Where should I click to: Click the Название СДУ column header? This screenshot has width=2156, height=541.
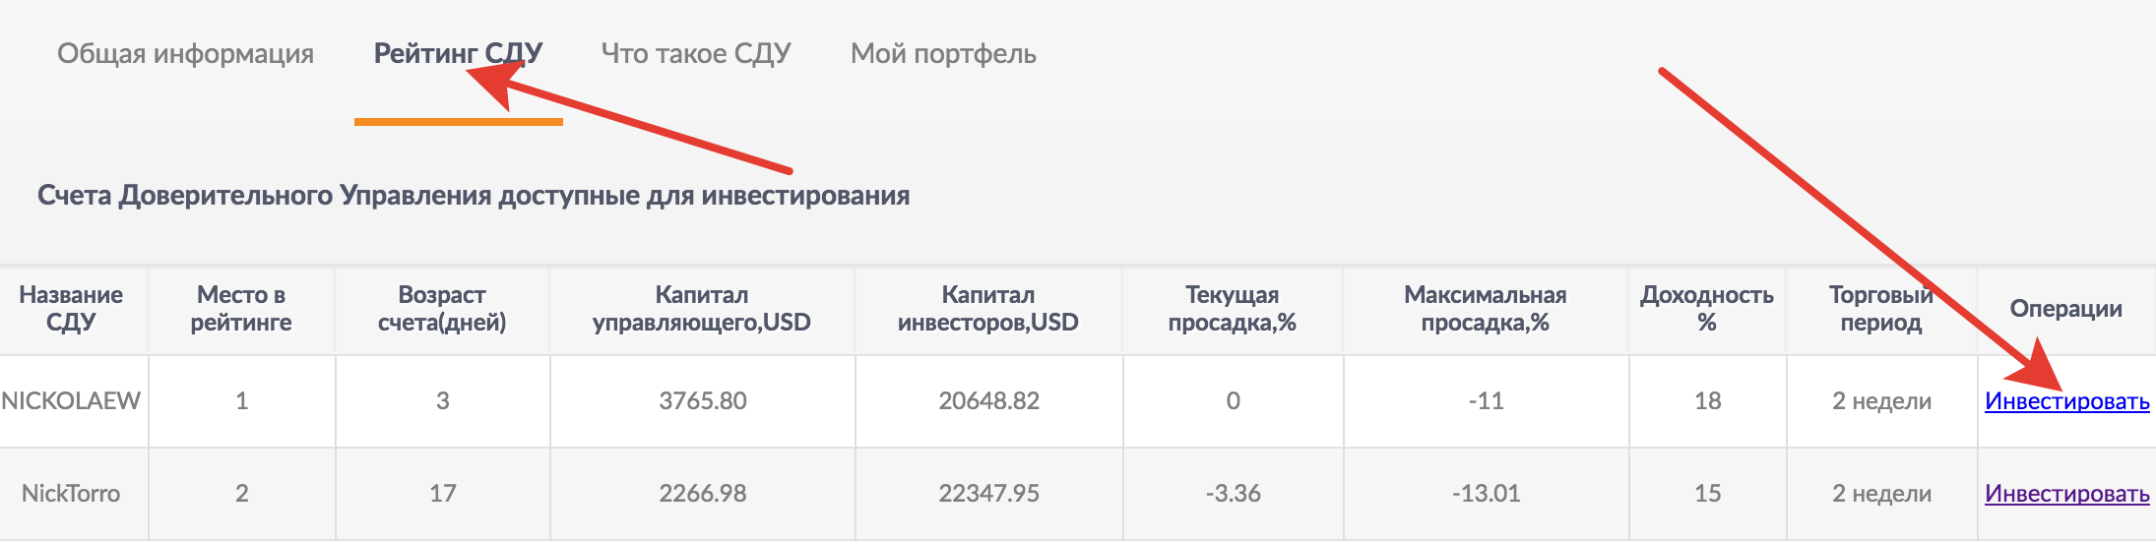click(x=71, y=309)
